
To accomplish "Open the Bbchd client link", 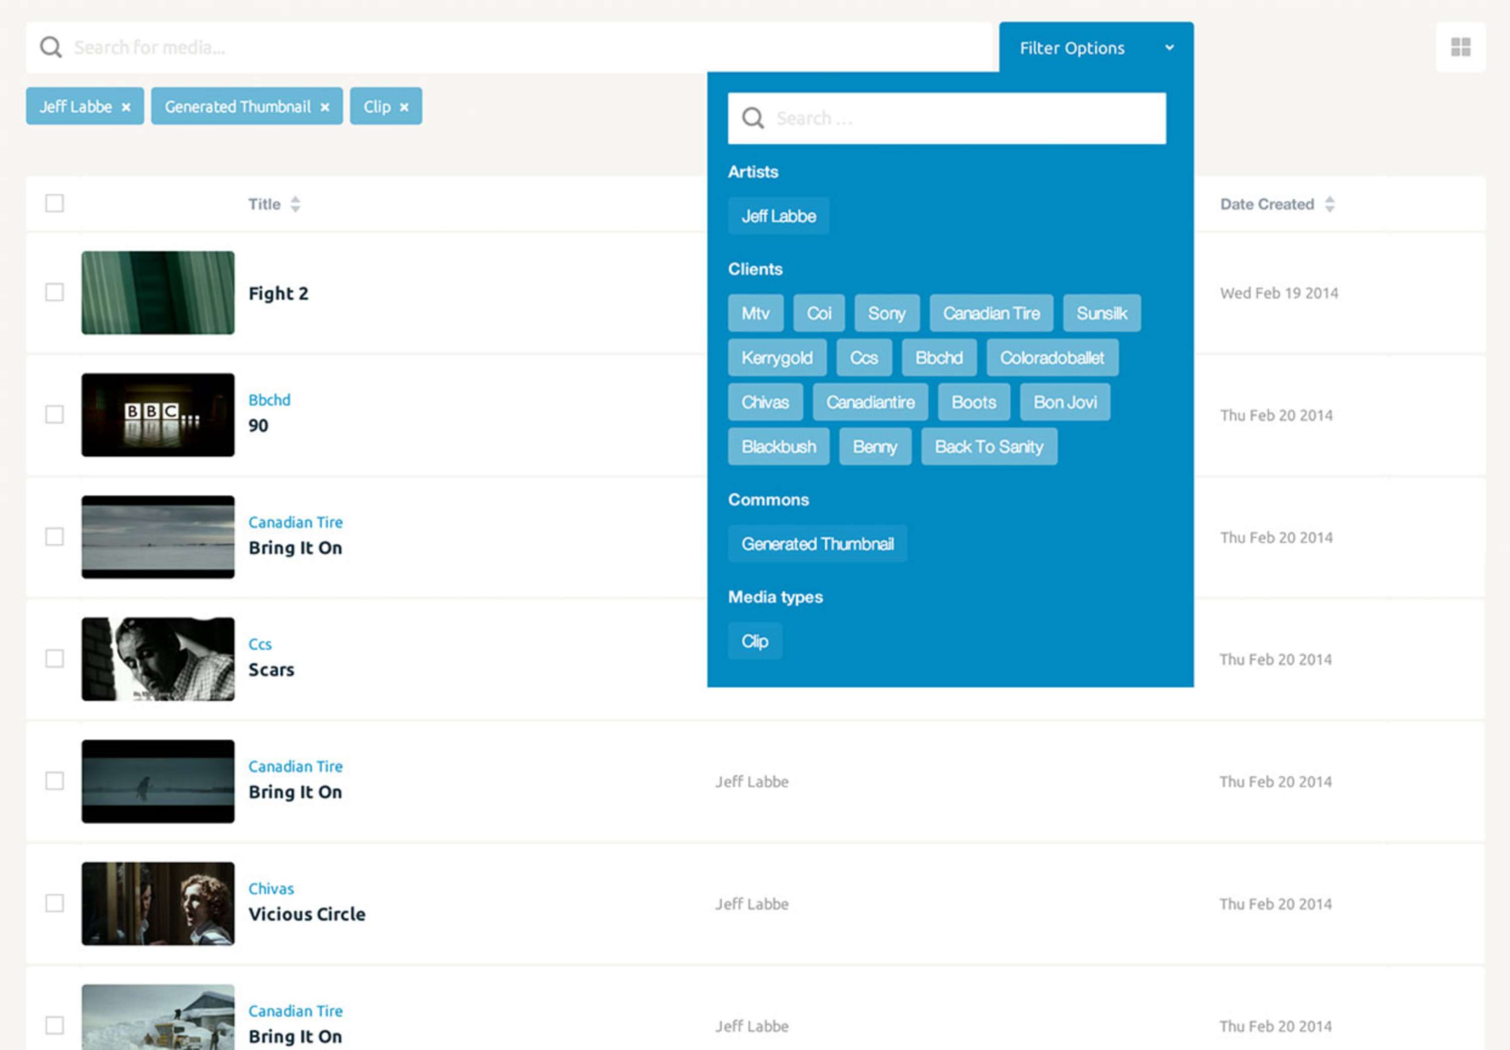I will click(269, 400).
